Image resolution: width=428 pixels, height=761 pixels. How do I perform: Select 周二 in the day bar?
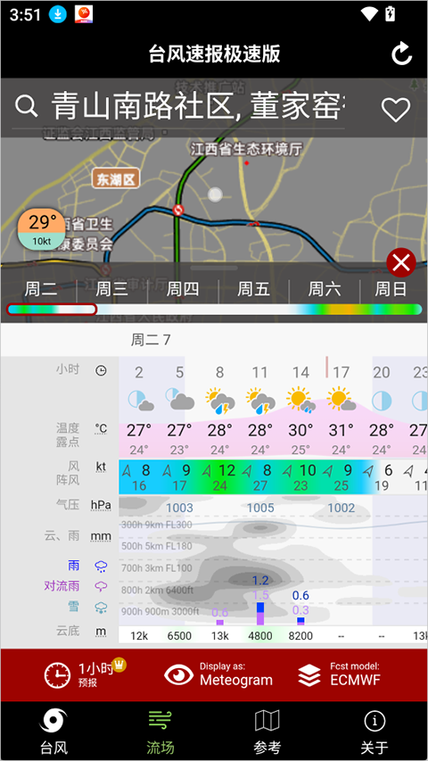[40, 290]
